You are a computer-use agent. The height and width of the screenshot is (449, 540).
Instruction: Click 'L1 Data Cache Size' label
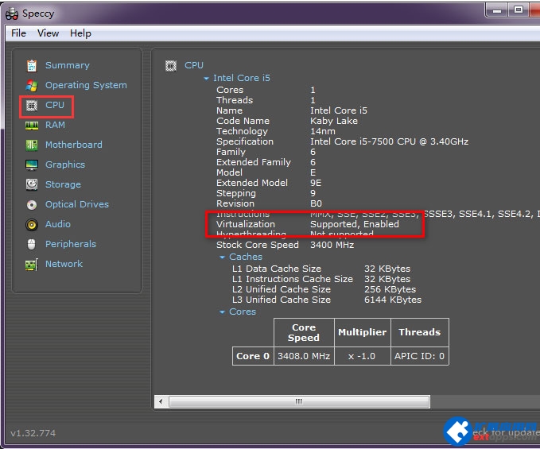(x=277, y=269)
